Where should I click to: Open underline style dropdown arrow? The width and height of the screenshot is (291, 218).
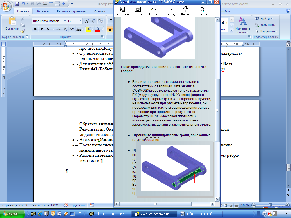(53, 29)
